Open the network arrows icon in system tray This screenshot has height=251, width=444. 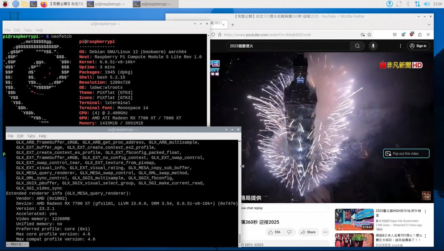tap(417, 4)
